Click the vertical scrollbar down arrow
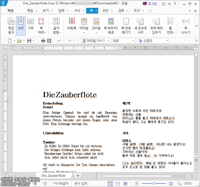The height and width of the screenshot is (187, 200). pos(196,155)
